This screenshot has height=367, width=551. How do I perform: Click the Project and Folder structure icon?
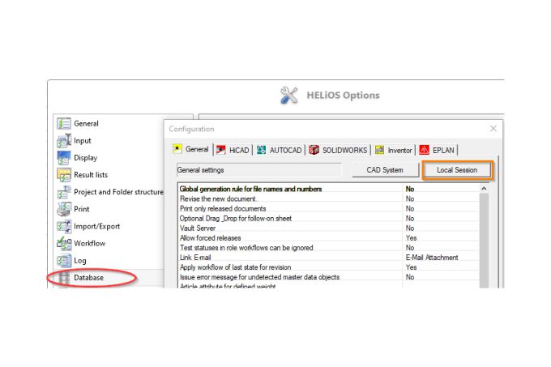(64, 192)
